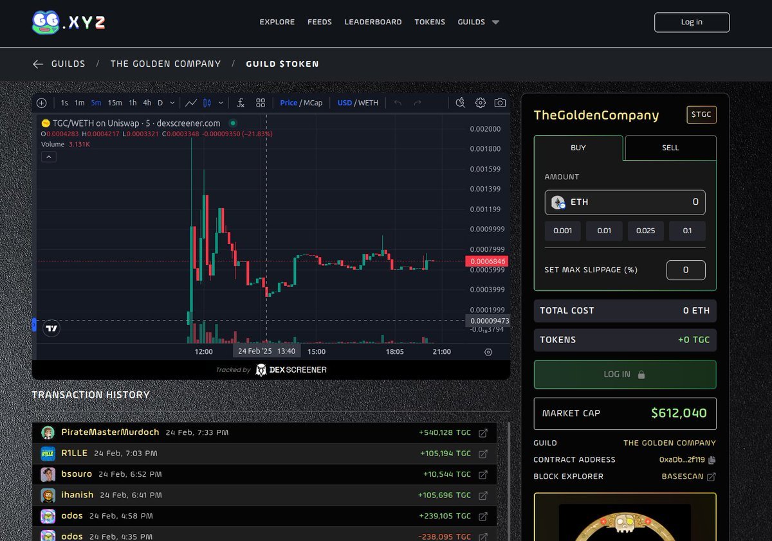Go back using the left arrow
Viewport: 772px width, 541px height.
(x=38, y=64)
